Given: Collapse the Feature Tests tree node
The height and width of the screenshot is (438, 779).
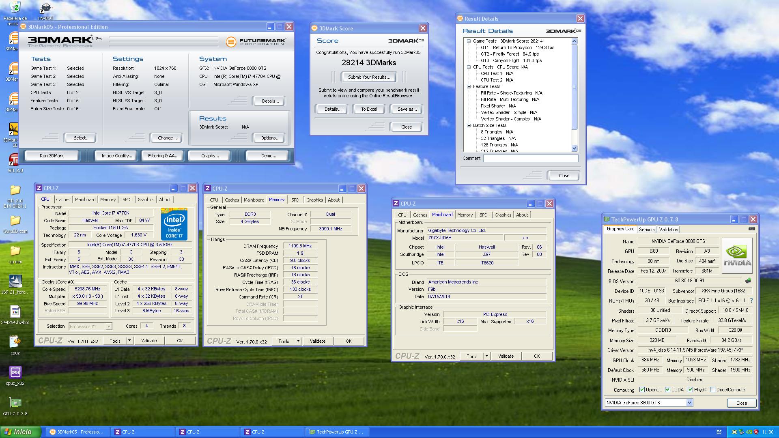Looking at the screenshot, I should click(469, 86).
